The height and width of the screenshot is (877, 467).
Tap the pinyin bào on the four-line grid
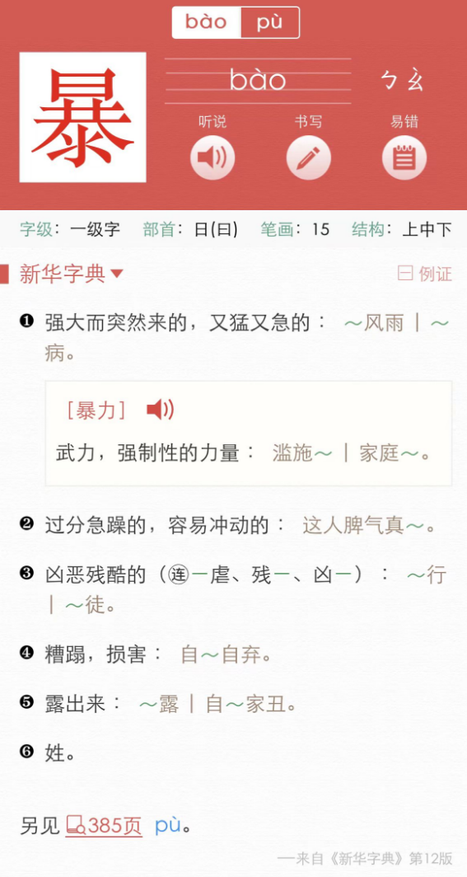[x=258, y=81]
